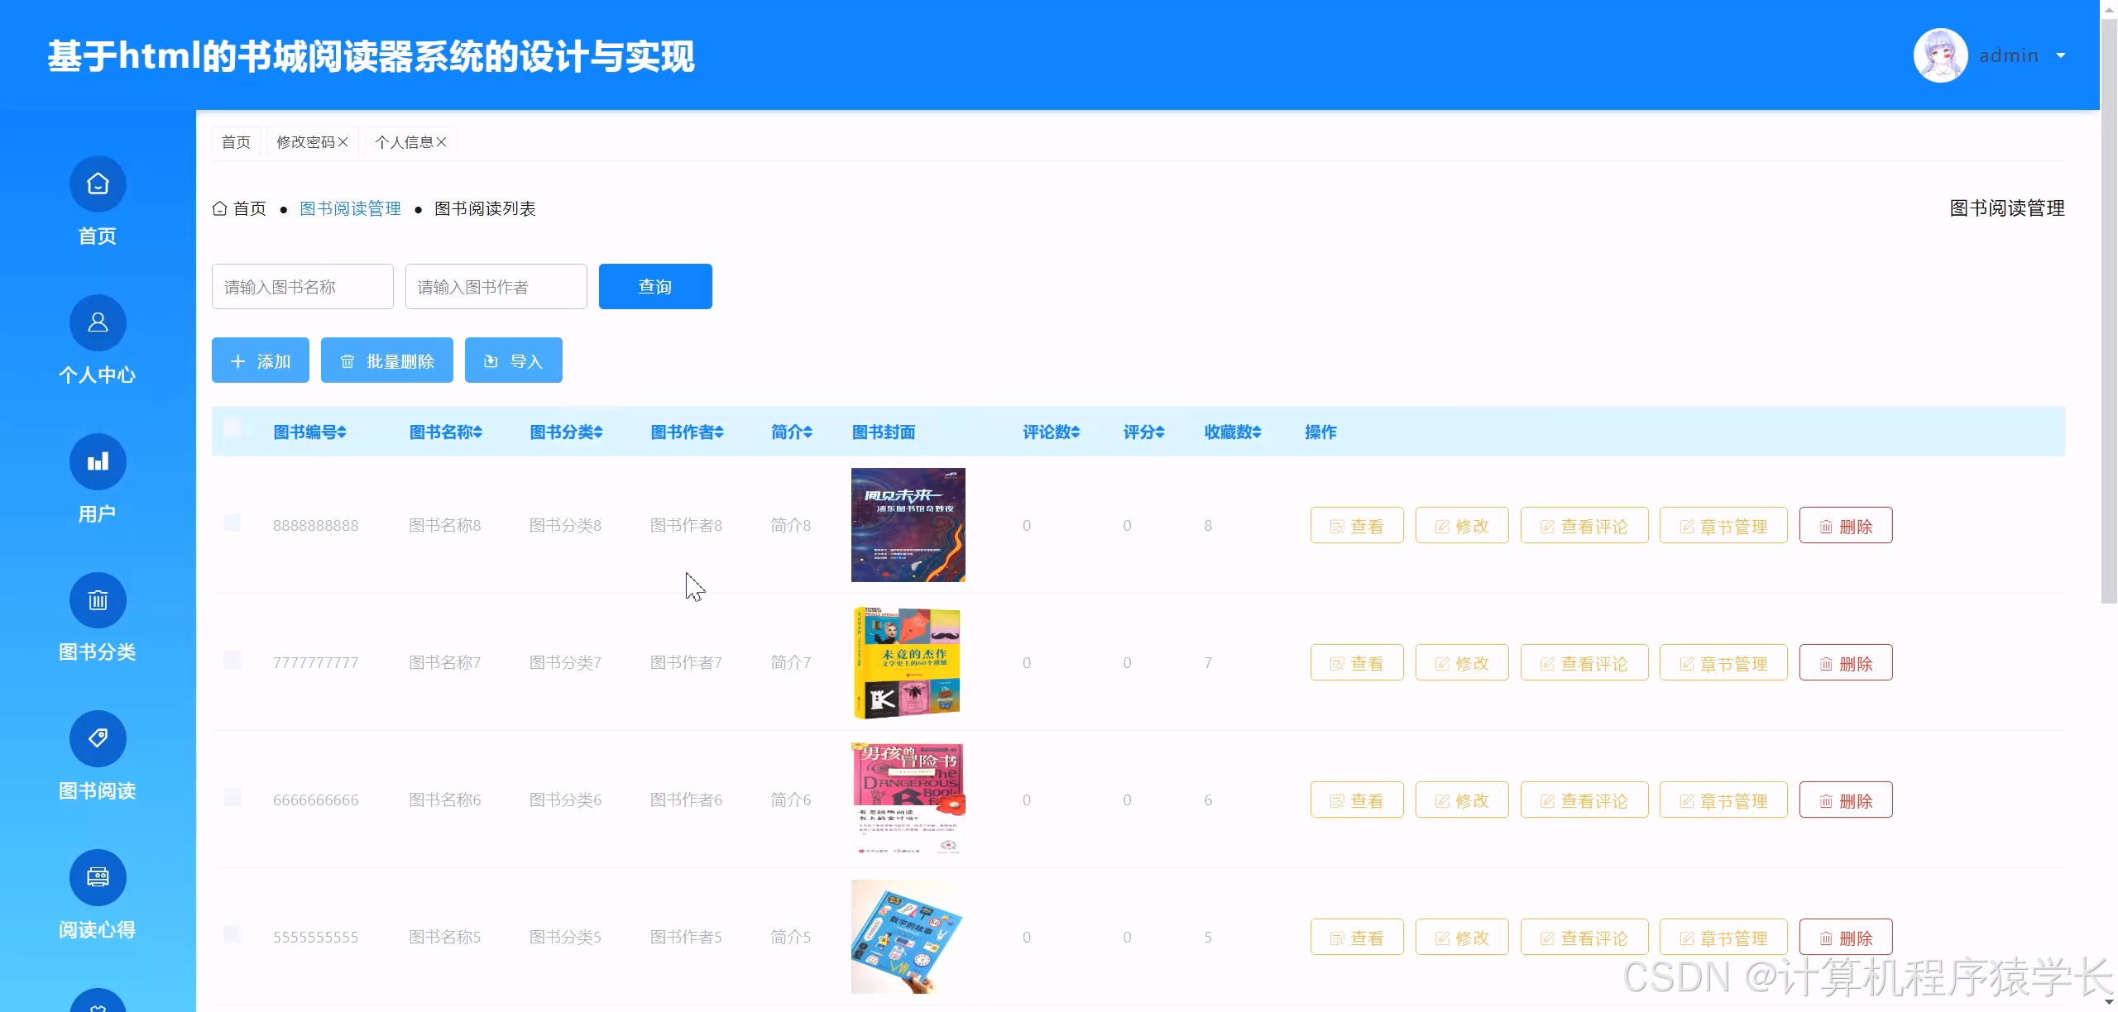Check the row checkbox for 7777777777
The height and width of the screenshot is (1012, 2118).
232,660
